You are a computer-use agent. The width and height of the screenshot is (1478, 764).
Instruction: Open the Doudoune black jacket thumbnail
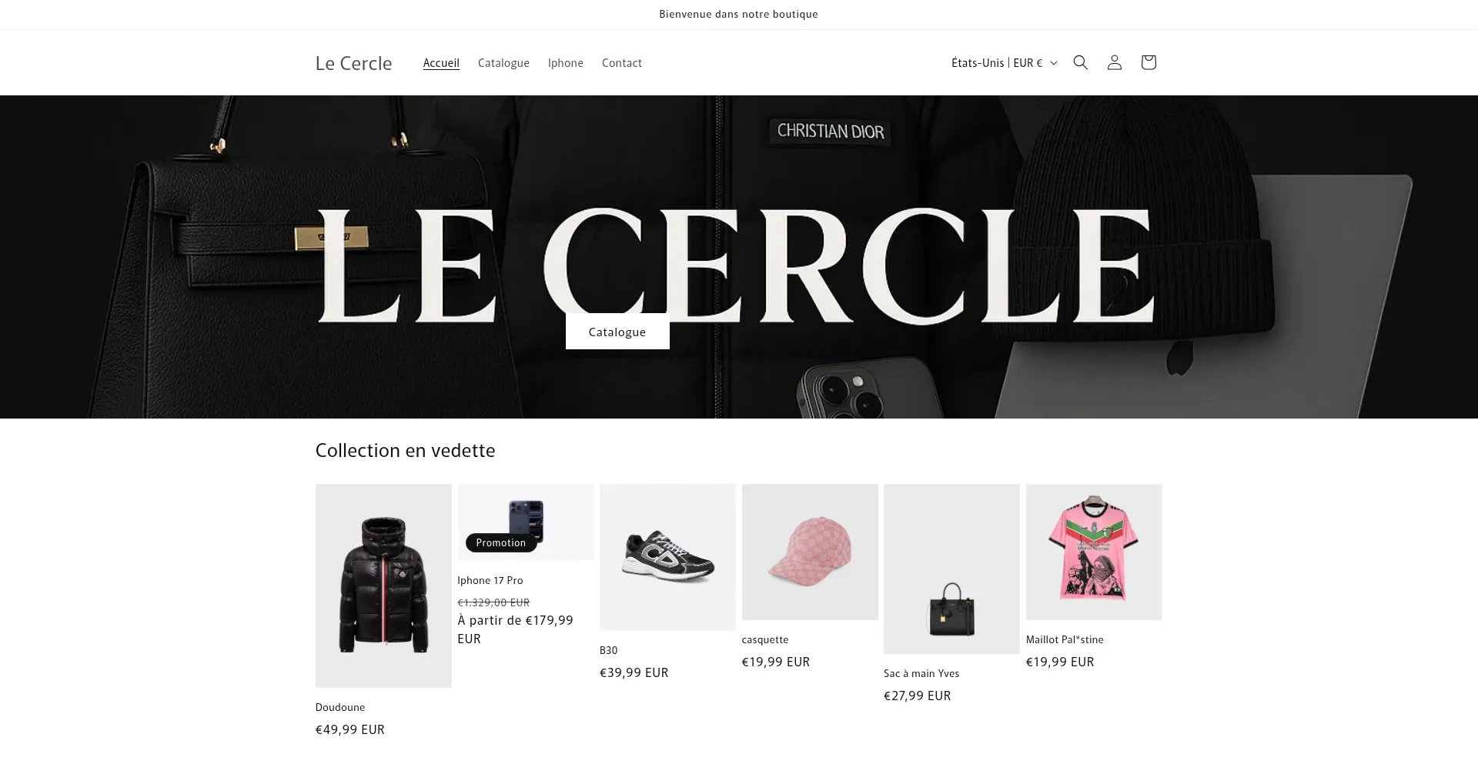point(383,586)
